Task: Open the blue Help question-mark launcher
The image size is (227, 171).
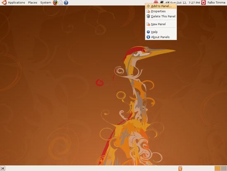Action: [66, 3]
